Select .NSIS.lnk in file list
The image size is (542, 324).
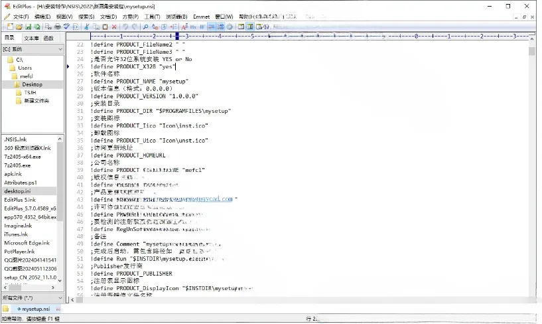(15, 139)
